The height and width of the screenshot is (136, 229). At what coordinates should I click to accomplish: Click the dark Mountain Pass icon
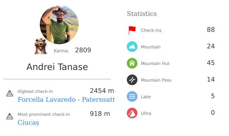point(132,80)
